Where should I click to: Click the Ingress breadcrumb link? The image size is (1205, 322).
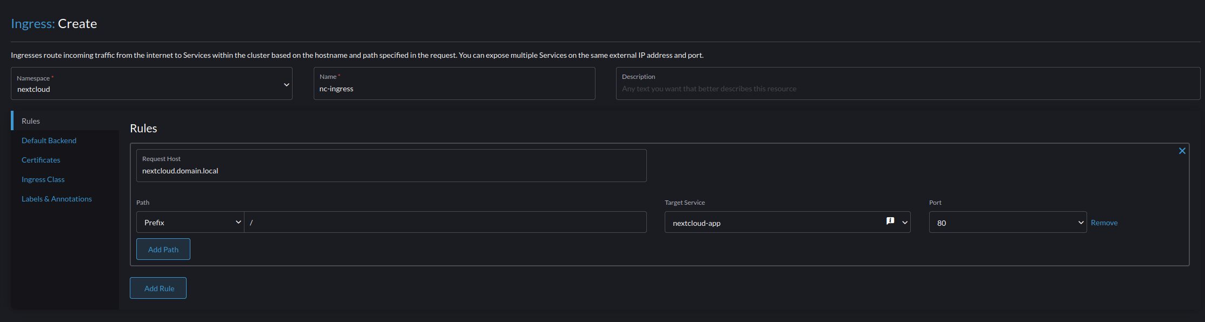point(32,24)
